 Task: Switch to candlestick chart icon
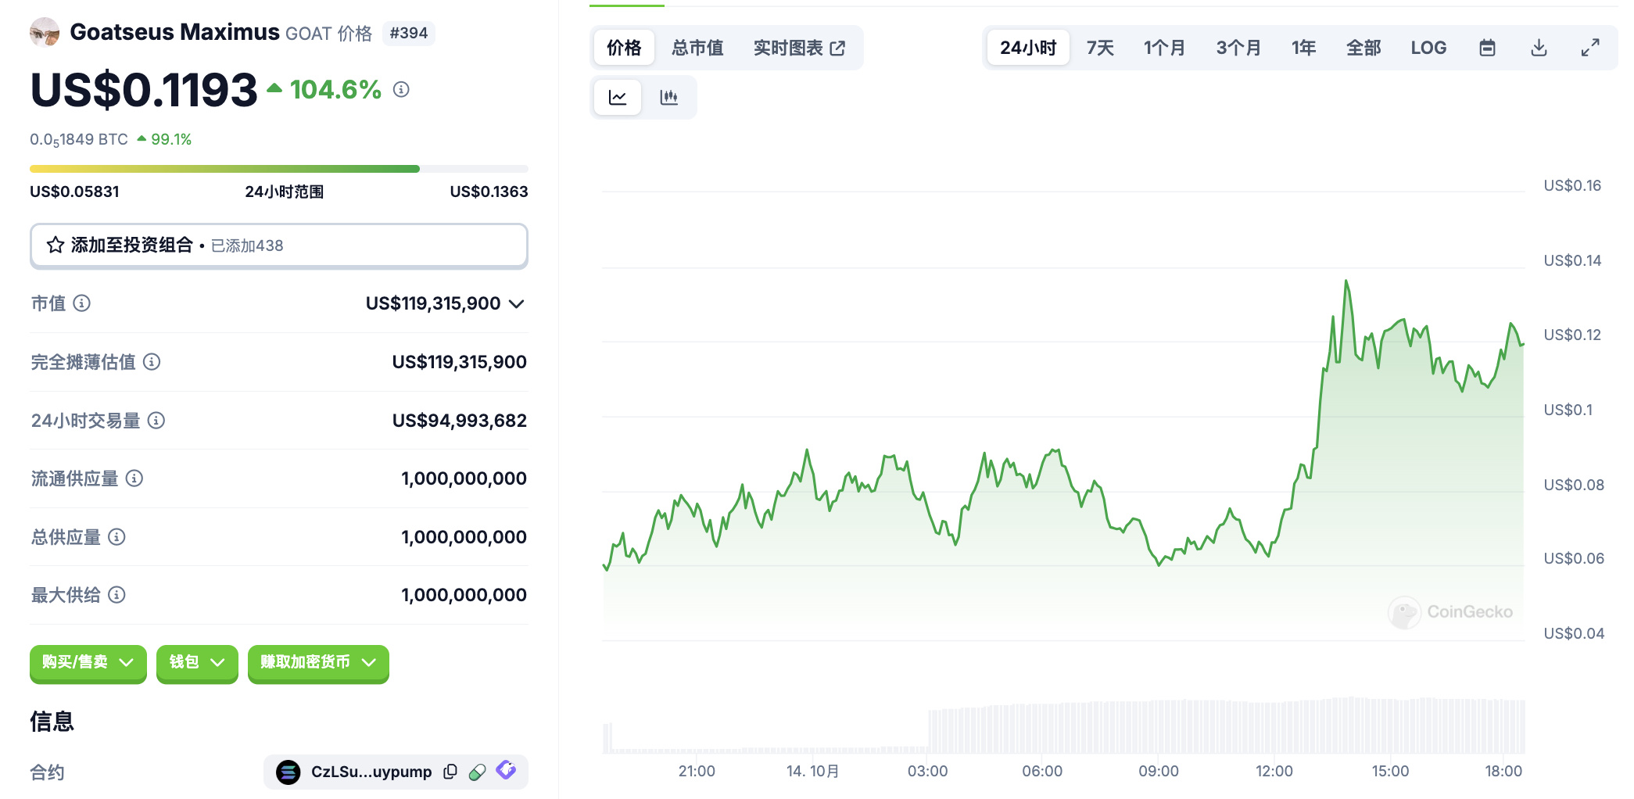coord(668,98)
